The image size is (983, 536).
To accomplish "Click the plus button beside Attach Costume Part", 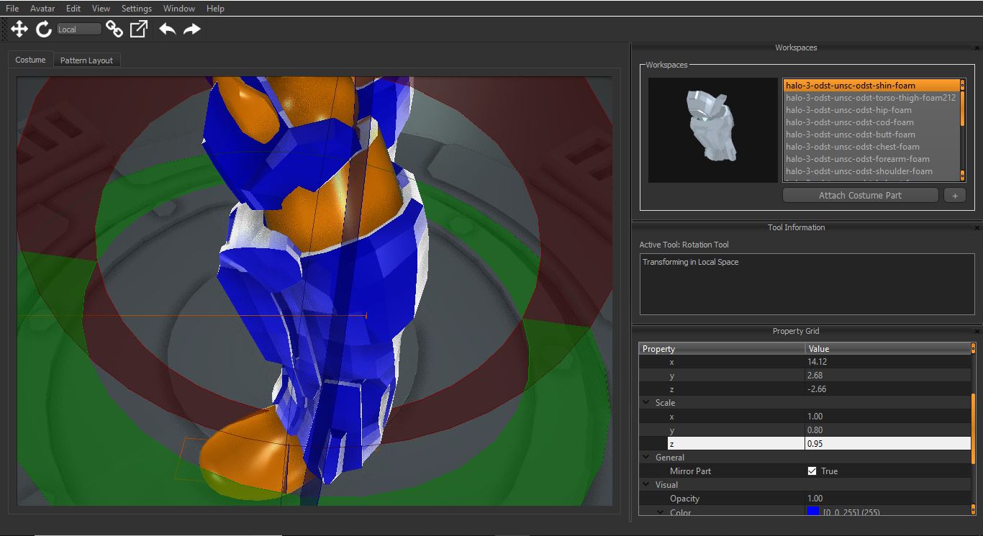I will point(954,195).
